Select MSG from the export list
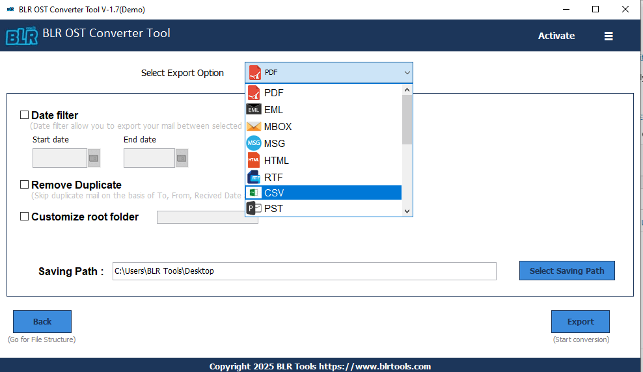 (x=323, y=143)
